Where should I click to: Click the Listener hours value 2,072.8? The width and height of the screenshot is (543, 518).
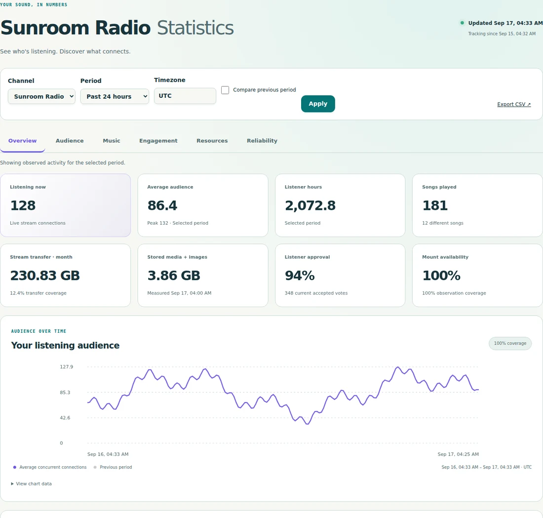point(310,205)
